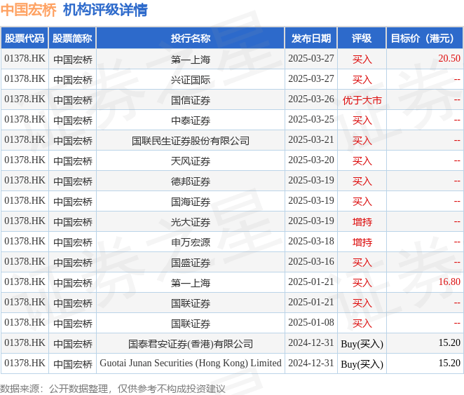Click 中泰证券 broker name
Image resolution: width=464 pixels, height=395 pixels.
click(191, 120)
